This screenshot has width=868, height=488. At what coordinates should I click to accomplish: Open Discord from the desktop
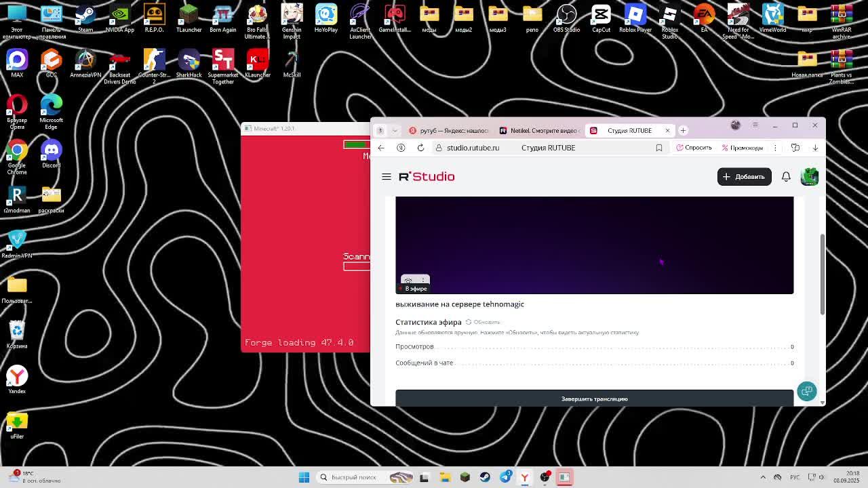pyautogui.click(x=51, y=154)
